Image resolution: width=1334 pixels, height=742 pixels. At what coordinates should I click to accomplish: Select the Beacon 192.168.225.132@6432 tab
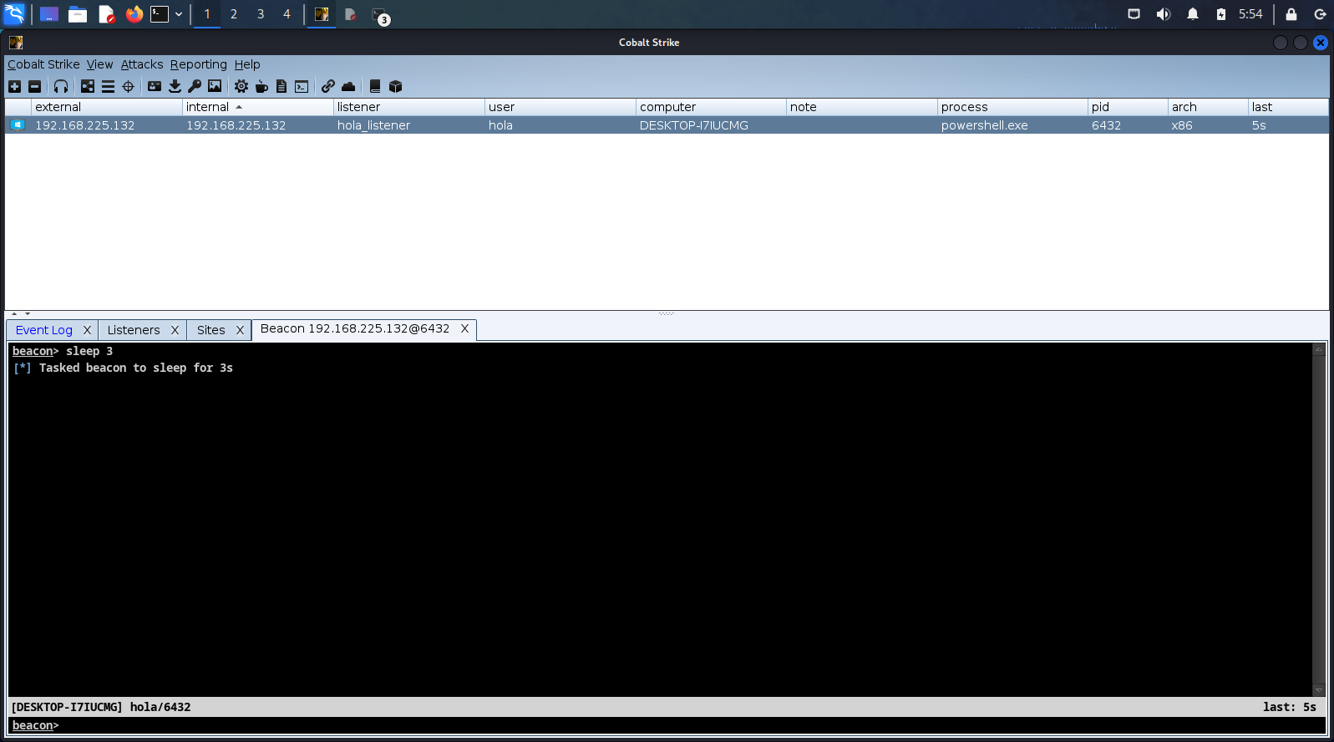(355, 328)
